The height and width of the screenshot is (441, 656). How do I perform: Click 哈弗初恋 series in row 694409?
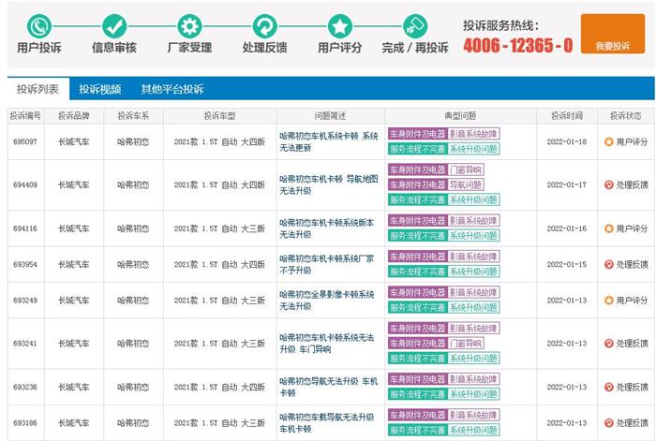point(133,184)
